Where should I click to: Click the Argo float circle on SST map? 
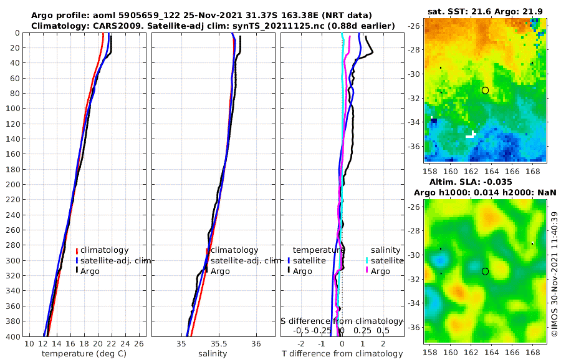click(485, 90)
